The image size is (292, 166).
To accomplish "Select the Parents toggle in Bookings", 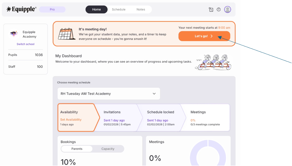I will [77, 149].
